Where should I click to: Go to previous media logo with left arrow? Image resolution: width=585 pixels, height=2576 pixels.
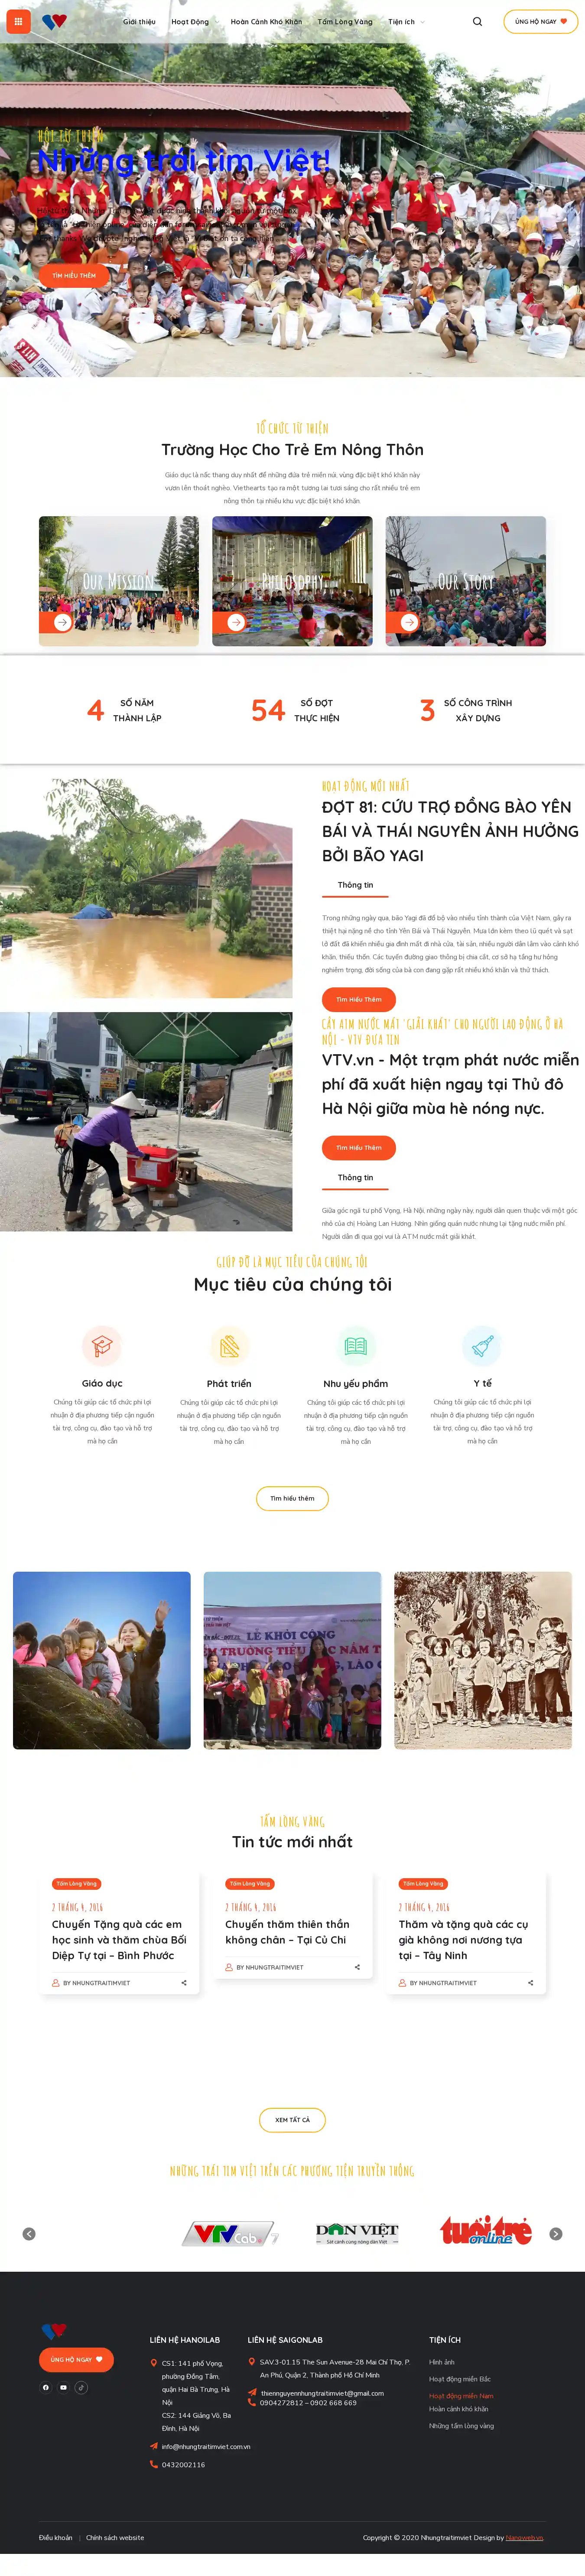(x=29, y=2233)
